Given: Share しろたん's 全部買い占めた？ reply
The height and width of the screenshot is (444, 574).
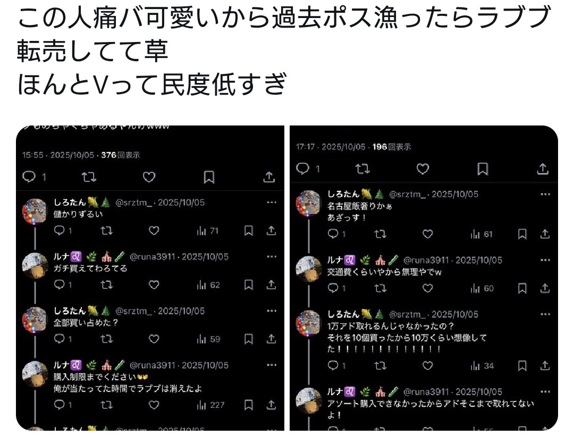Looking at the screenshot, I should 271,339.
